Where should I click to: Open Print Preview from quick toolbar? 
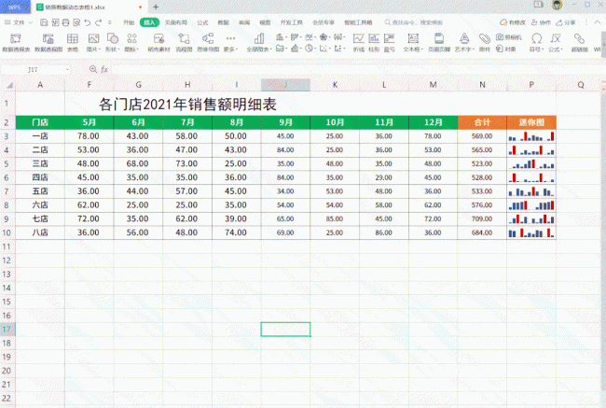pyautogui.click(x=76, y=22)
